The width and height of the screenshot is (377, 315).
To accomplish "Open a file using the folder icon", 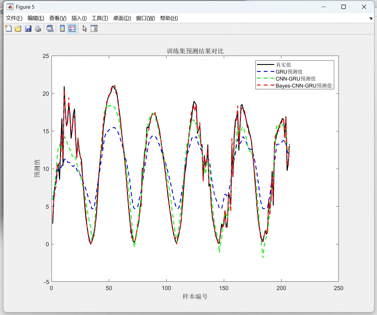I will point(18,28).
